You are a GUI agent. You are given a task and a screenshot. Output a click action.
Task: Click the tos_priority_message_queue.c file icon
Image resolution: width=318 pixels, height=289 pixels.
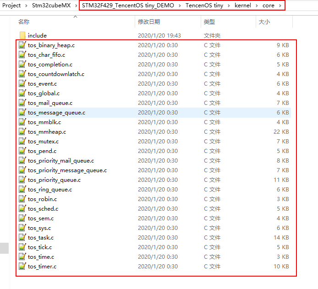tap(22, 170)
